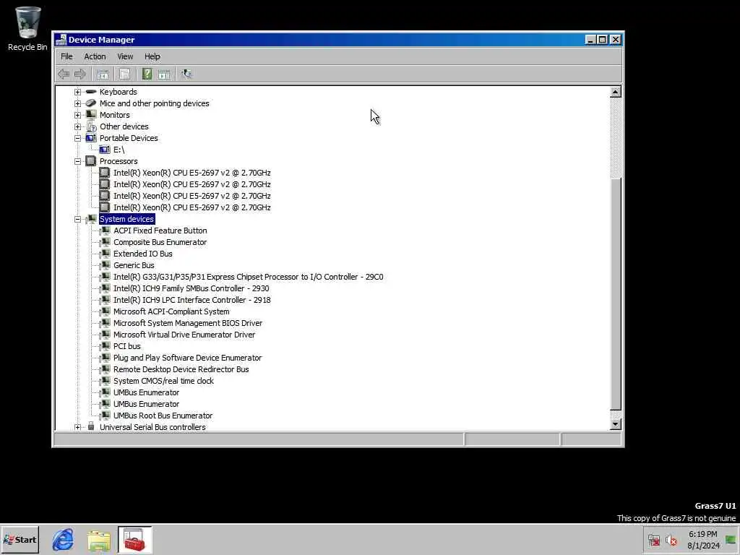The image size is (740, 555).
Task: Click the green show desktop tray icon
Action: 731,540
